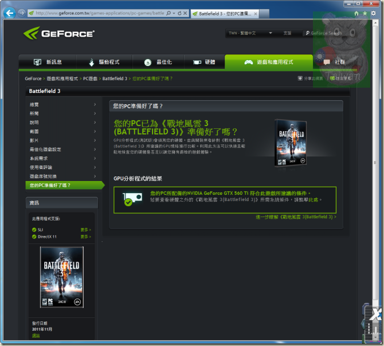Click the browser URL address field

tap(100, 13)
